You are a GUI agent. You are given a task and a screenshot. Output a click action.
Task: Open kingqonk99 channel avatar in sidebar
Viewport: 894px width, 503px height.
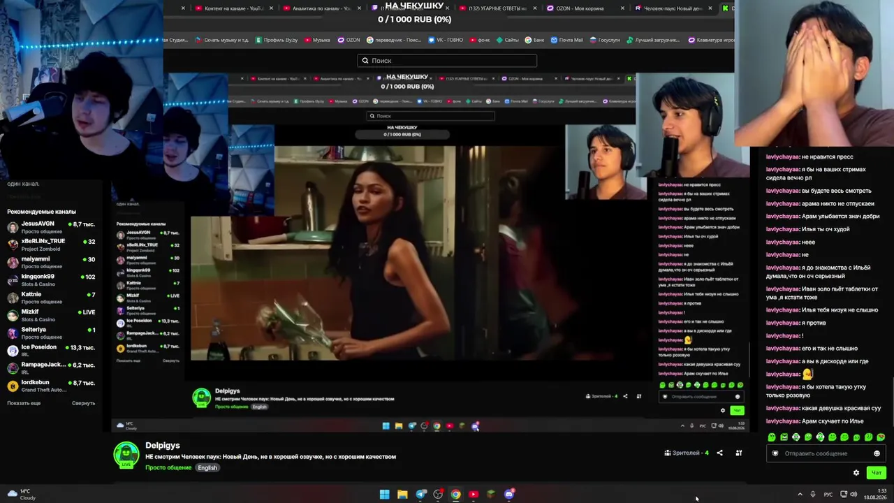(x=13, y=280)
